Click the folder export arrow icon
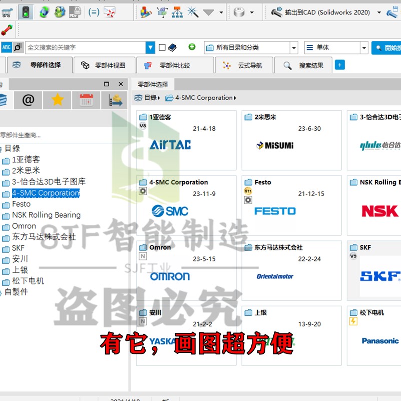Screen dimensions: 401x401 pyautogui.click(x=115, y=100)
